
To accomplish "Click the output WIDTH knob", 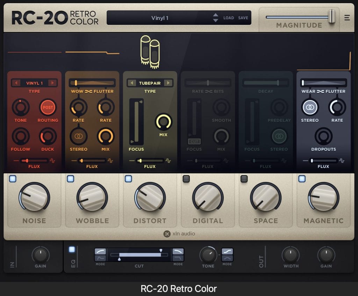I will coord(291,255).
